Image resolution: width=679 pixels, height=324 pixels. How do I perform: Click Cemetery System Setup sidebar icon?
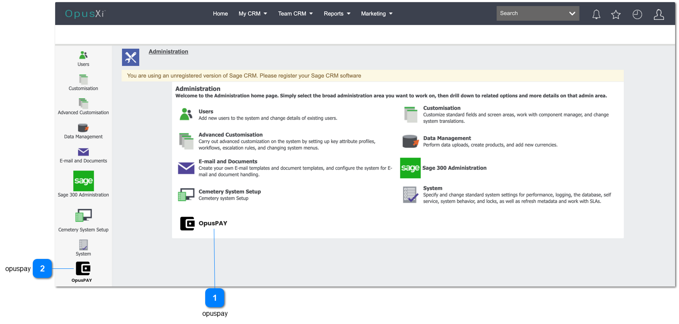click(83, 215)
